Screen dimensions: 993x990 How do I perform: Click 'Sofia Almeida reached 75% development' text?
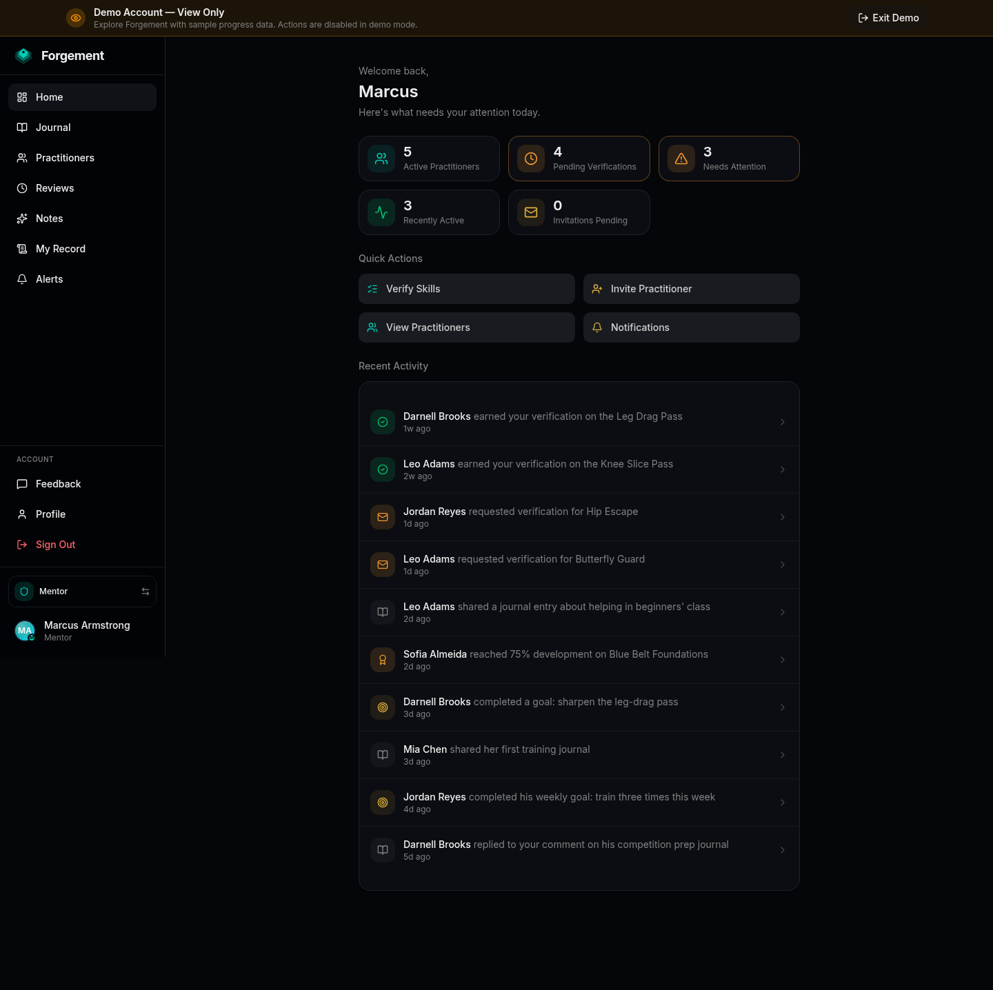(556, 654)
